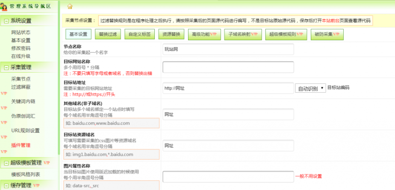Screen dimensions: 395x190
Task: Open the 超级模板规则 VIP tab
Action: 286,34
